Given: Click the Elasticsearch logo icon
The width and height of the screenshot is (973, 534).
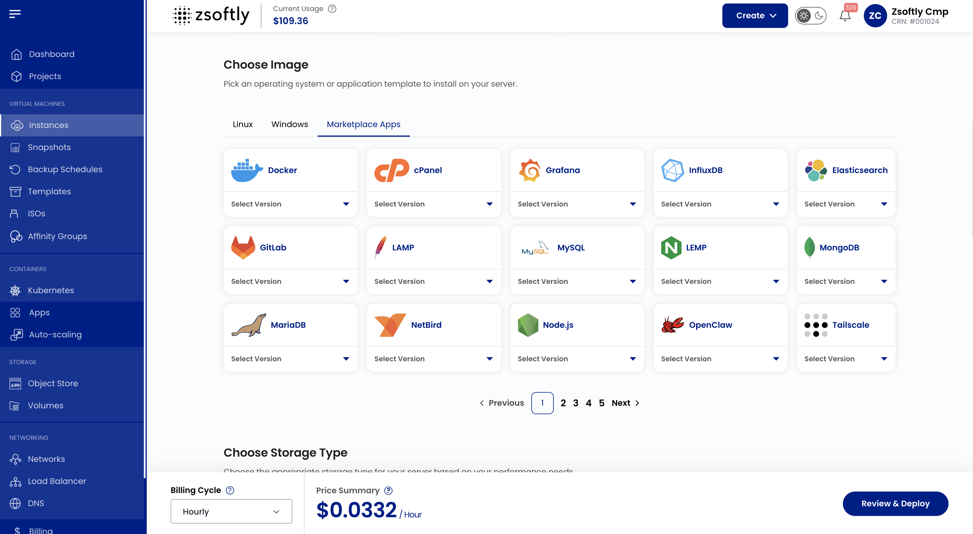Looking at the screenshot, I should [x=815, y=170].
